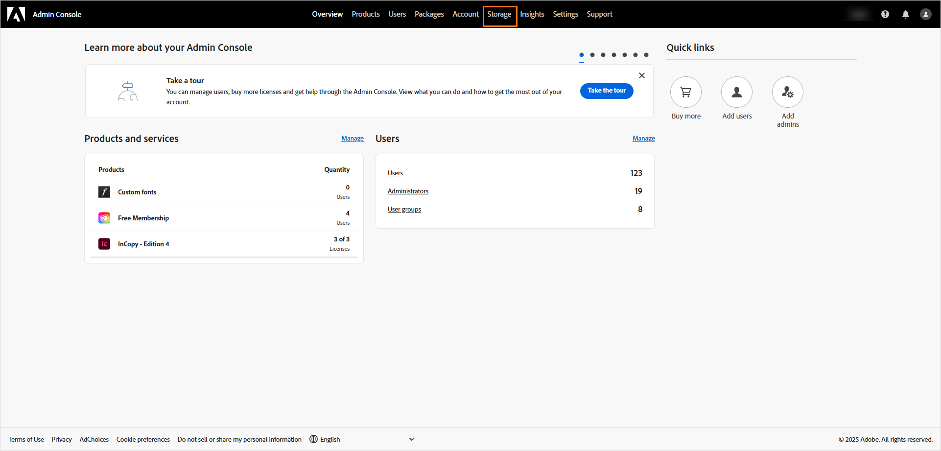The width and height of the screenshot is (941, 451).
Task: Click the Add users label
Action: tap(737, 116)
